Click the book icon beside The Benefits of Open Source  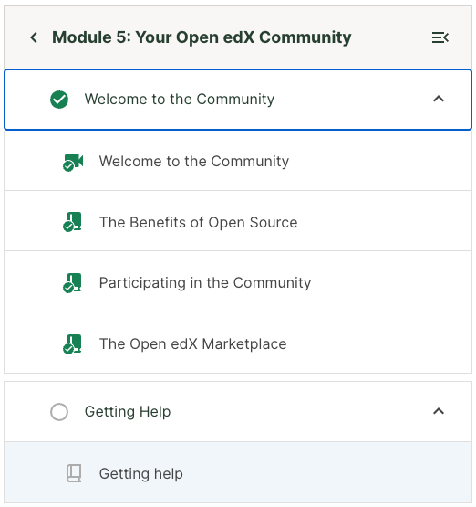coord(72,222)
